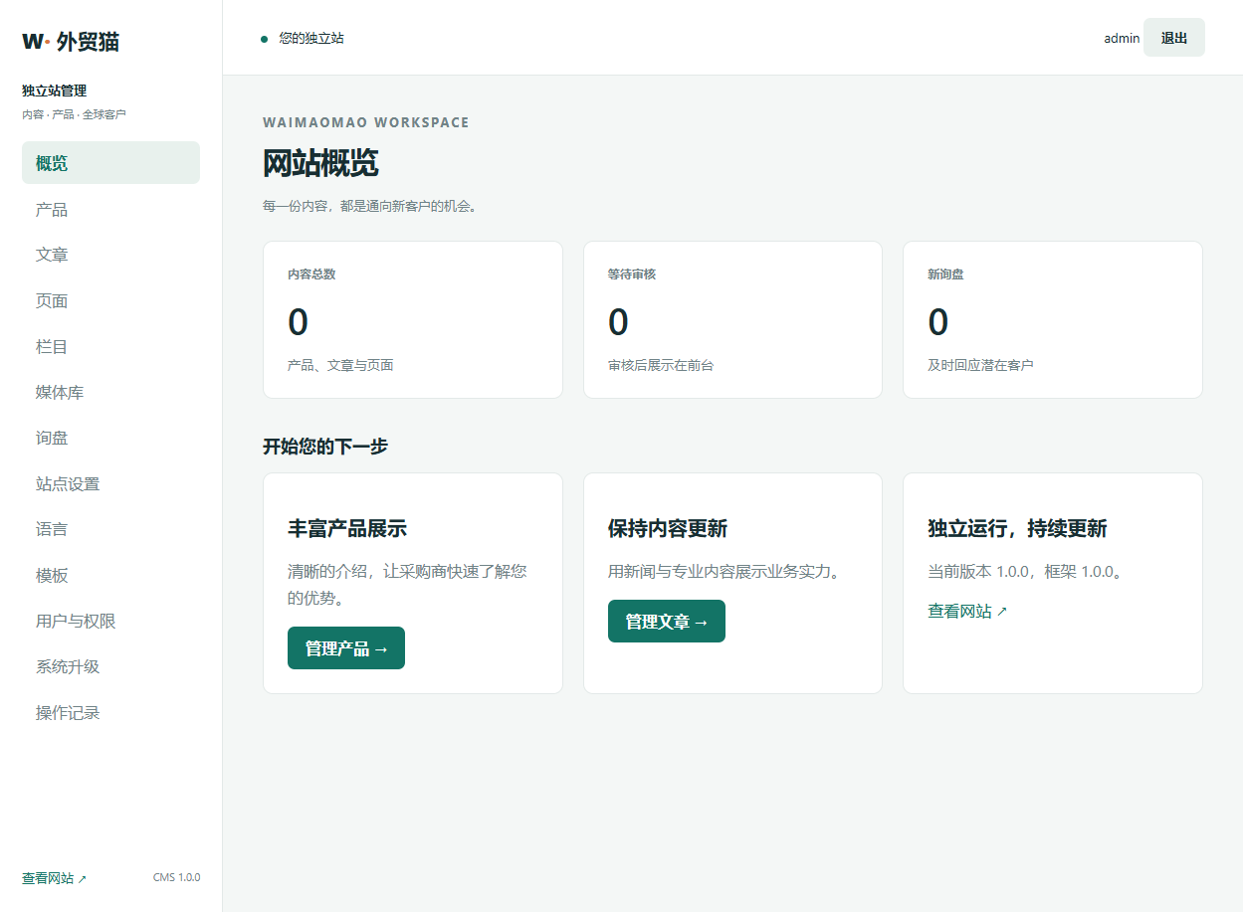Click the admin username in the header
This screenshot has width=1243, height=912.
(x=1122, y=38)
